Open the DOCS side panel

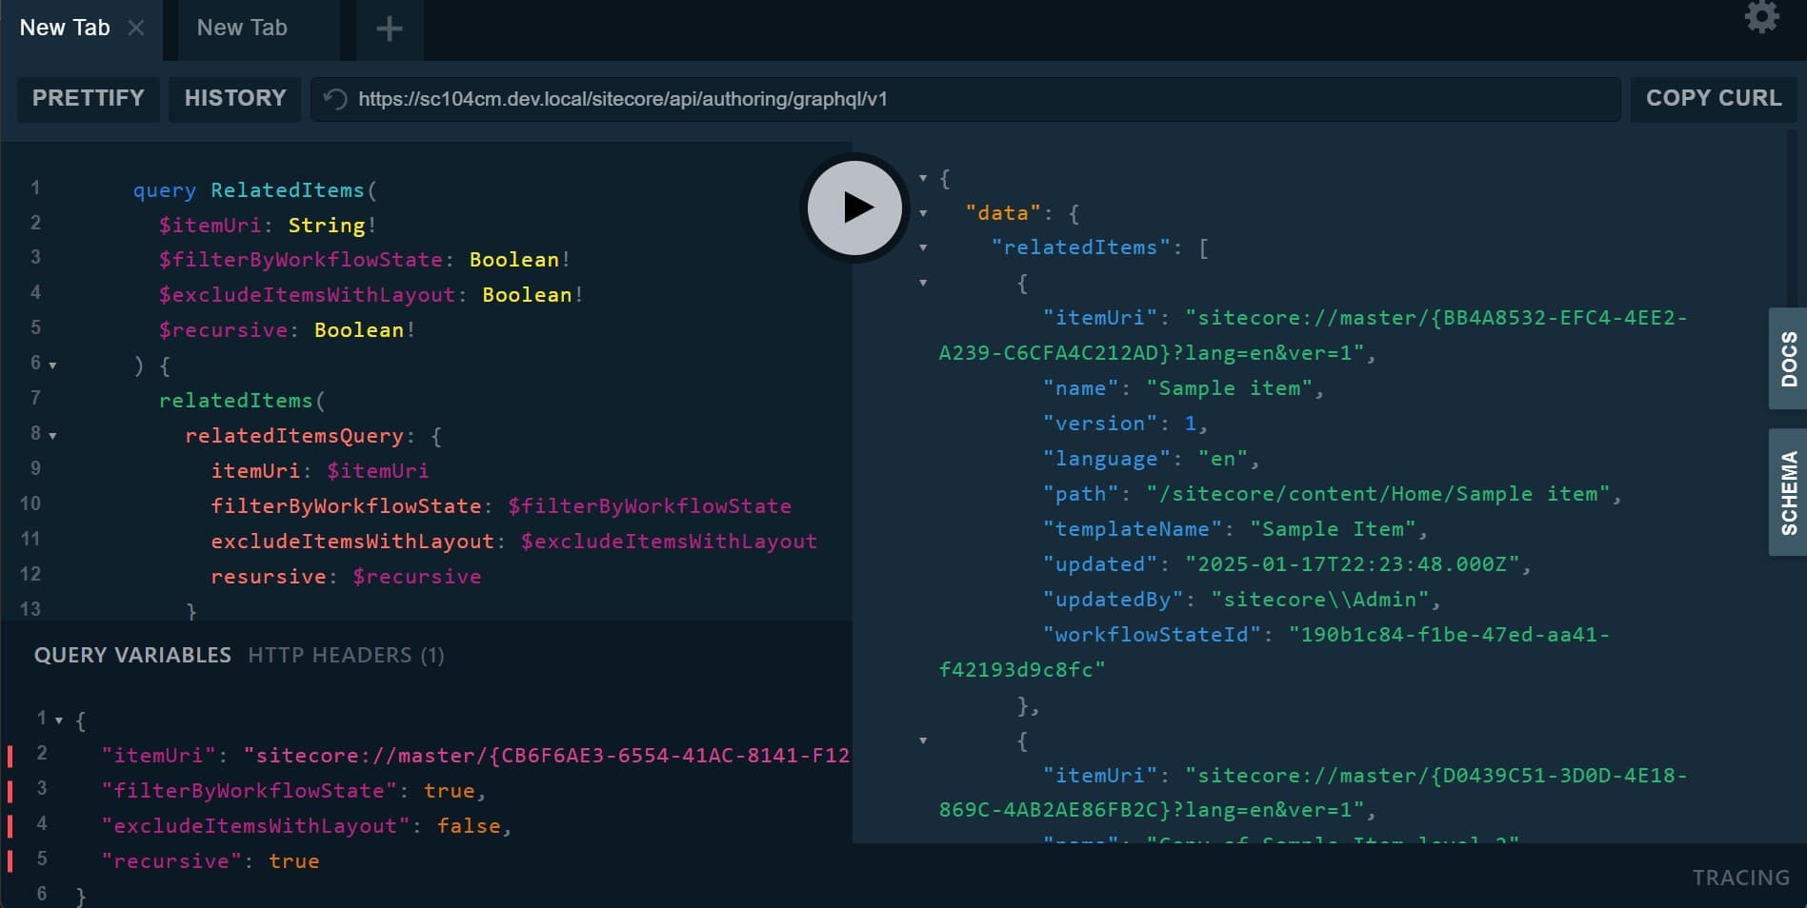click(1788, 359)
